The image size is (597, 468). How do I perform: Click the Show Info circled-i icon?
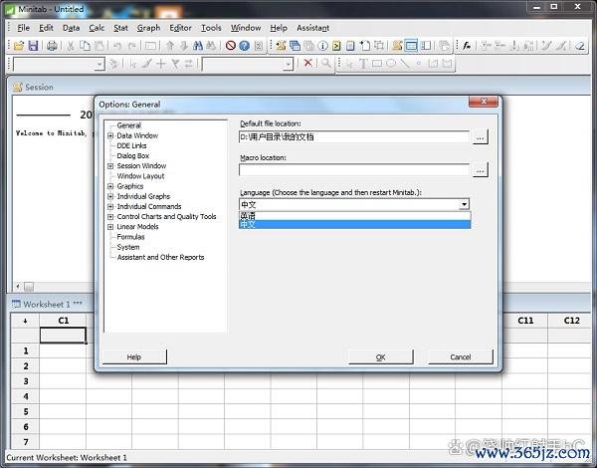[x=322, y=46]
